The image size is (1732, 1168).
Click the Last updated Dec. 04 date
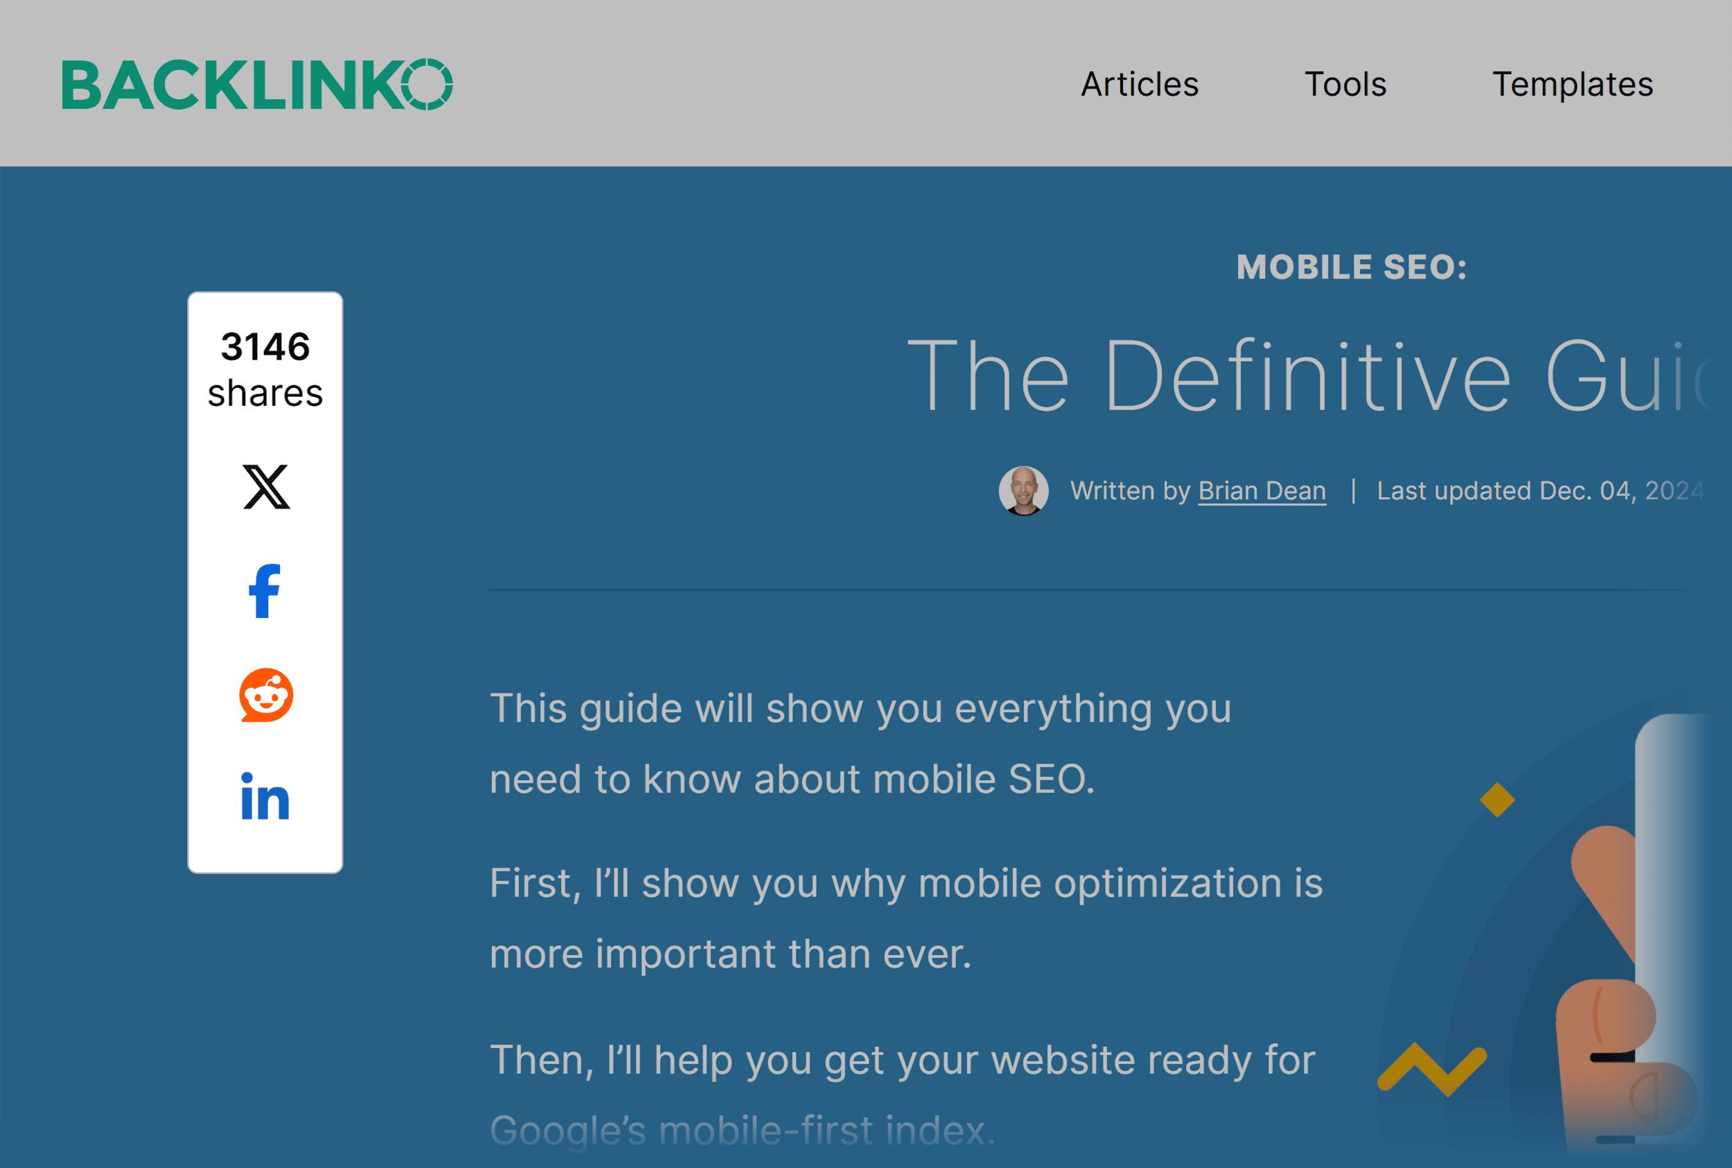point(1538,491)
